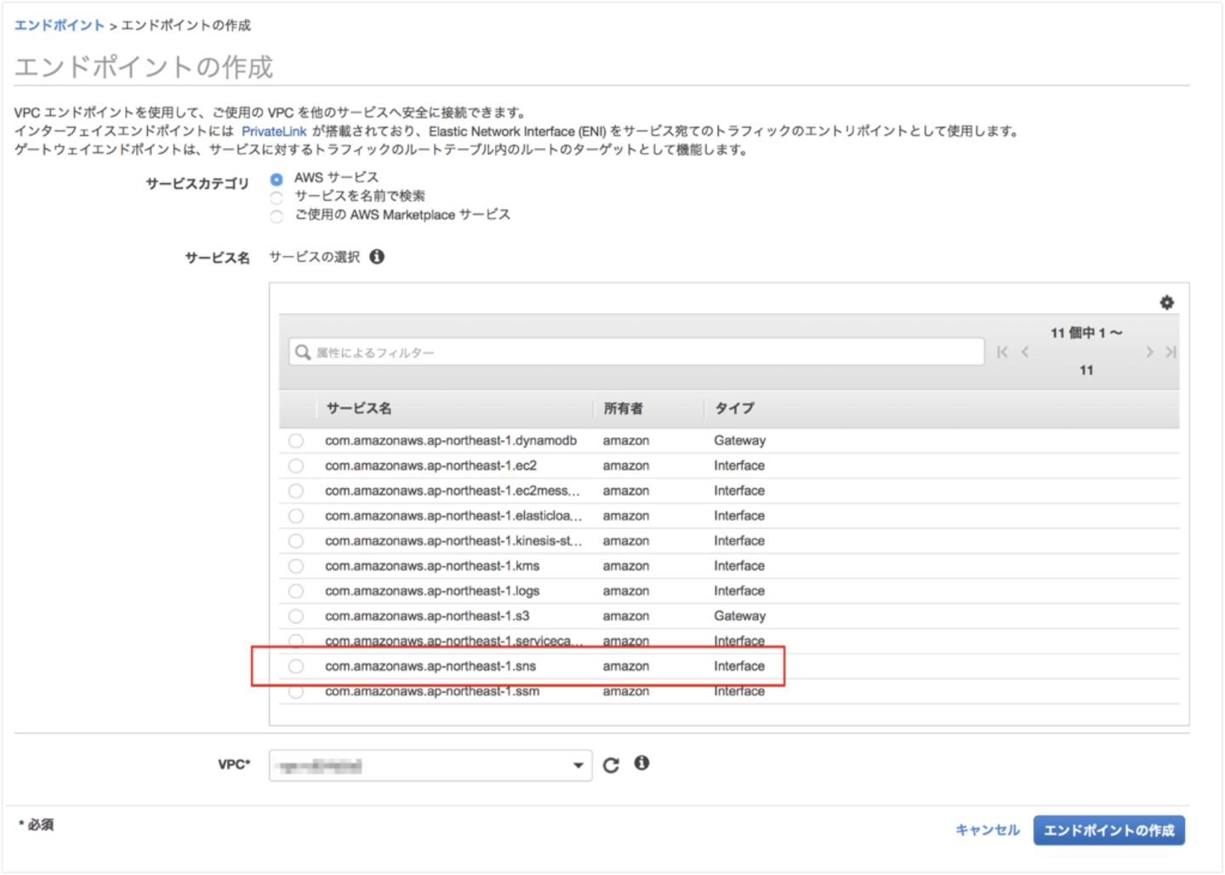
Task: Click amazon owner in the kms row
Action: coord(626,566)
